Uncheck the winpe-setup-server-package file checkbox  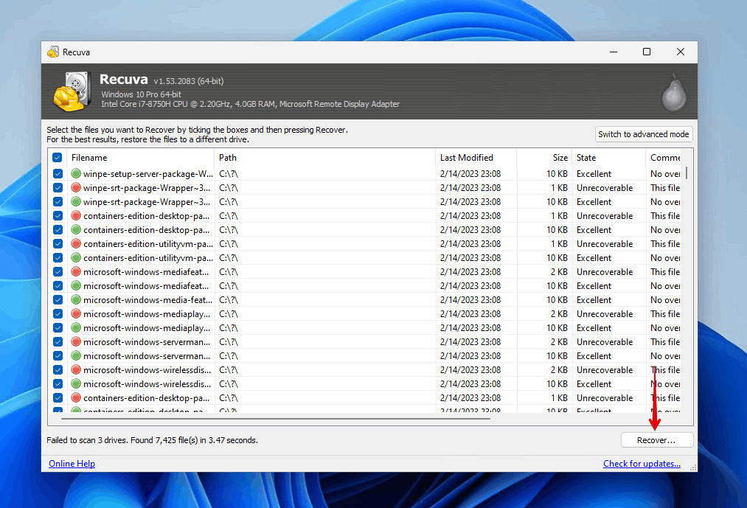pyautogui.click(x=58, y=173)
